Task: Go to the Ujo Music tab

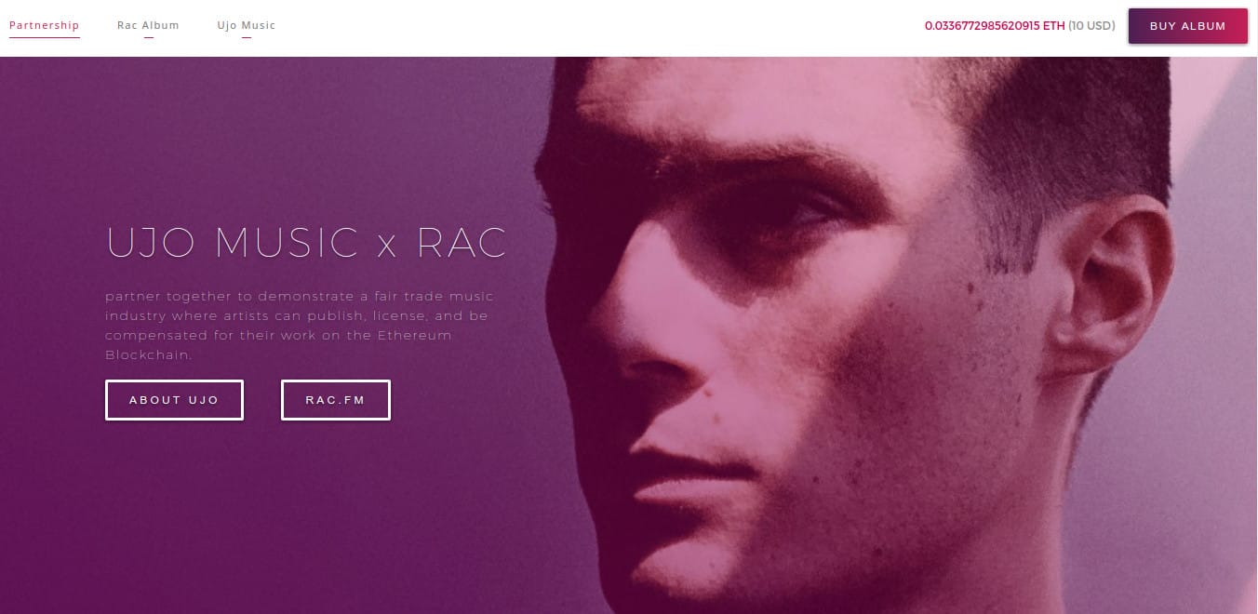Action: point(247,25)
